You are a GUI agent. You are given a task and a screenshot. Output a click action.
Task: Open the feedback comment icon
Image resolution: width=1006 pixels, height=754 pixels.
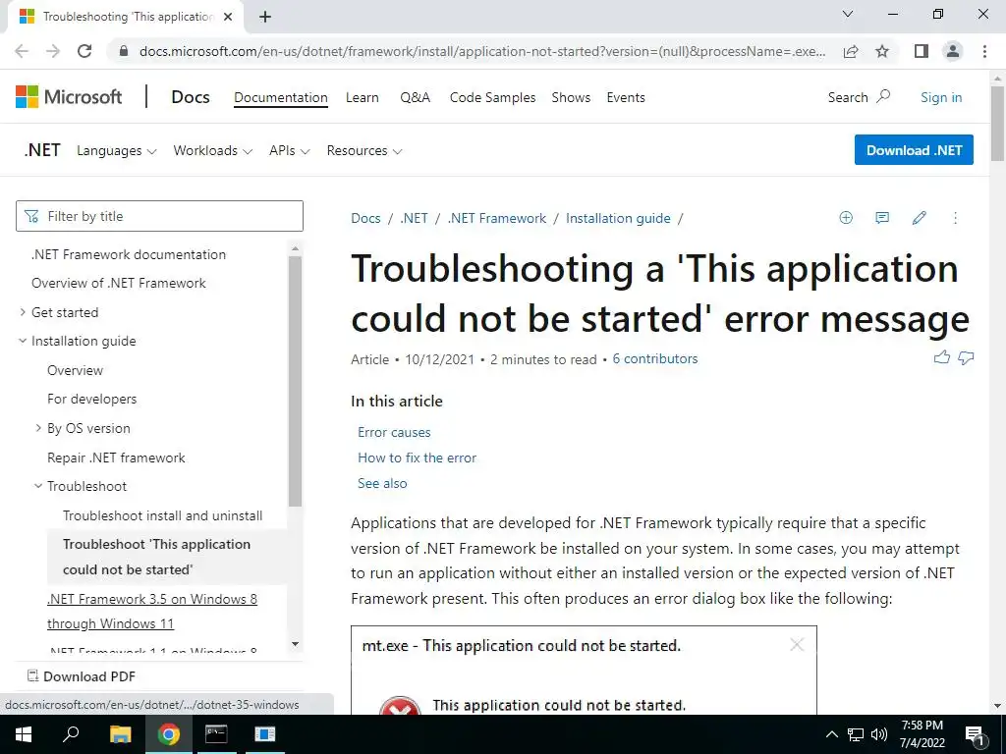click(x=883, y=218)
